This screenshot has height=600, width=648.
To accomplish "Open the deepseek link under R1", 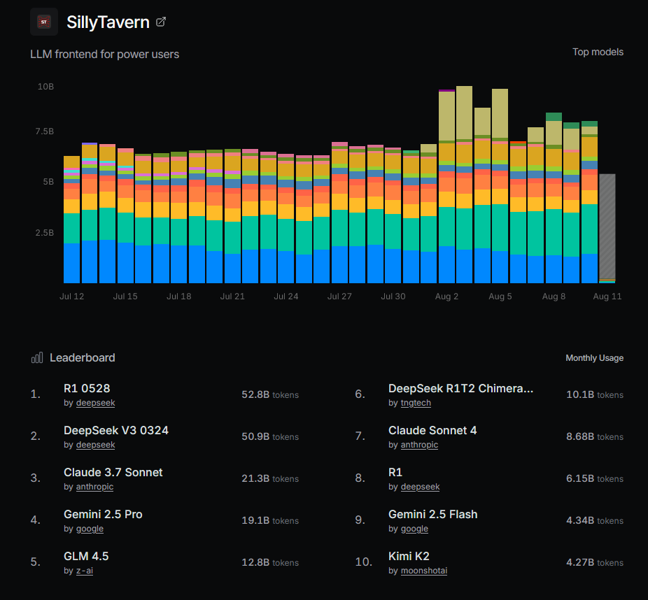I will pyautogui.click(x=421, y=487).
